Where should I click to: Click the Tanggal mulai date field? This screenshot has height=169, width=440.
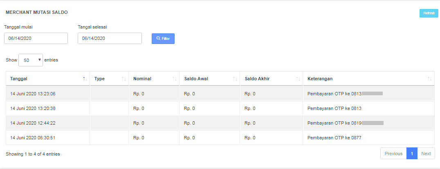tap(36, 38)
